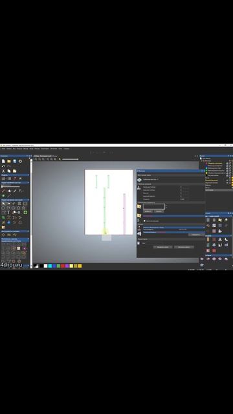Open a file using the yellow folder icon
The image size is (233, 414).
tap(9, 161)
